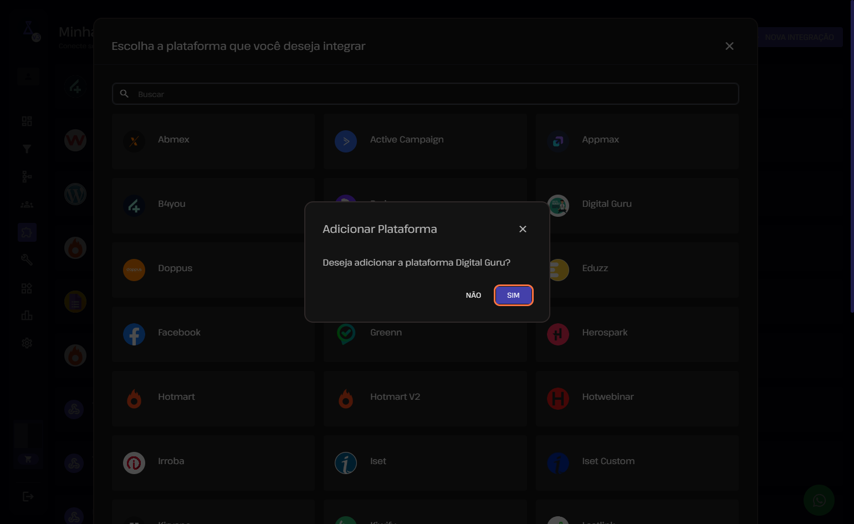Click the yellow document integration in background list
The image size is (854, 524).
pyautogui.click(x=75, y=302)
